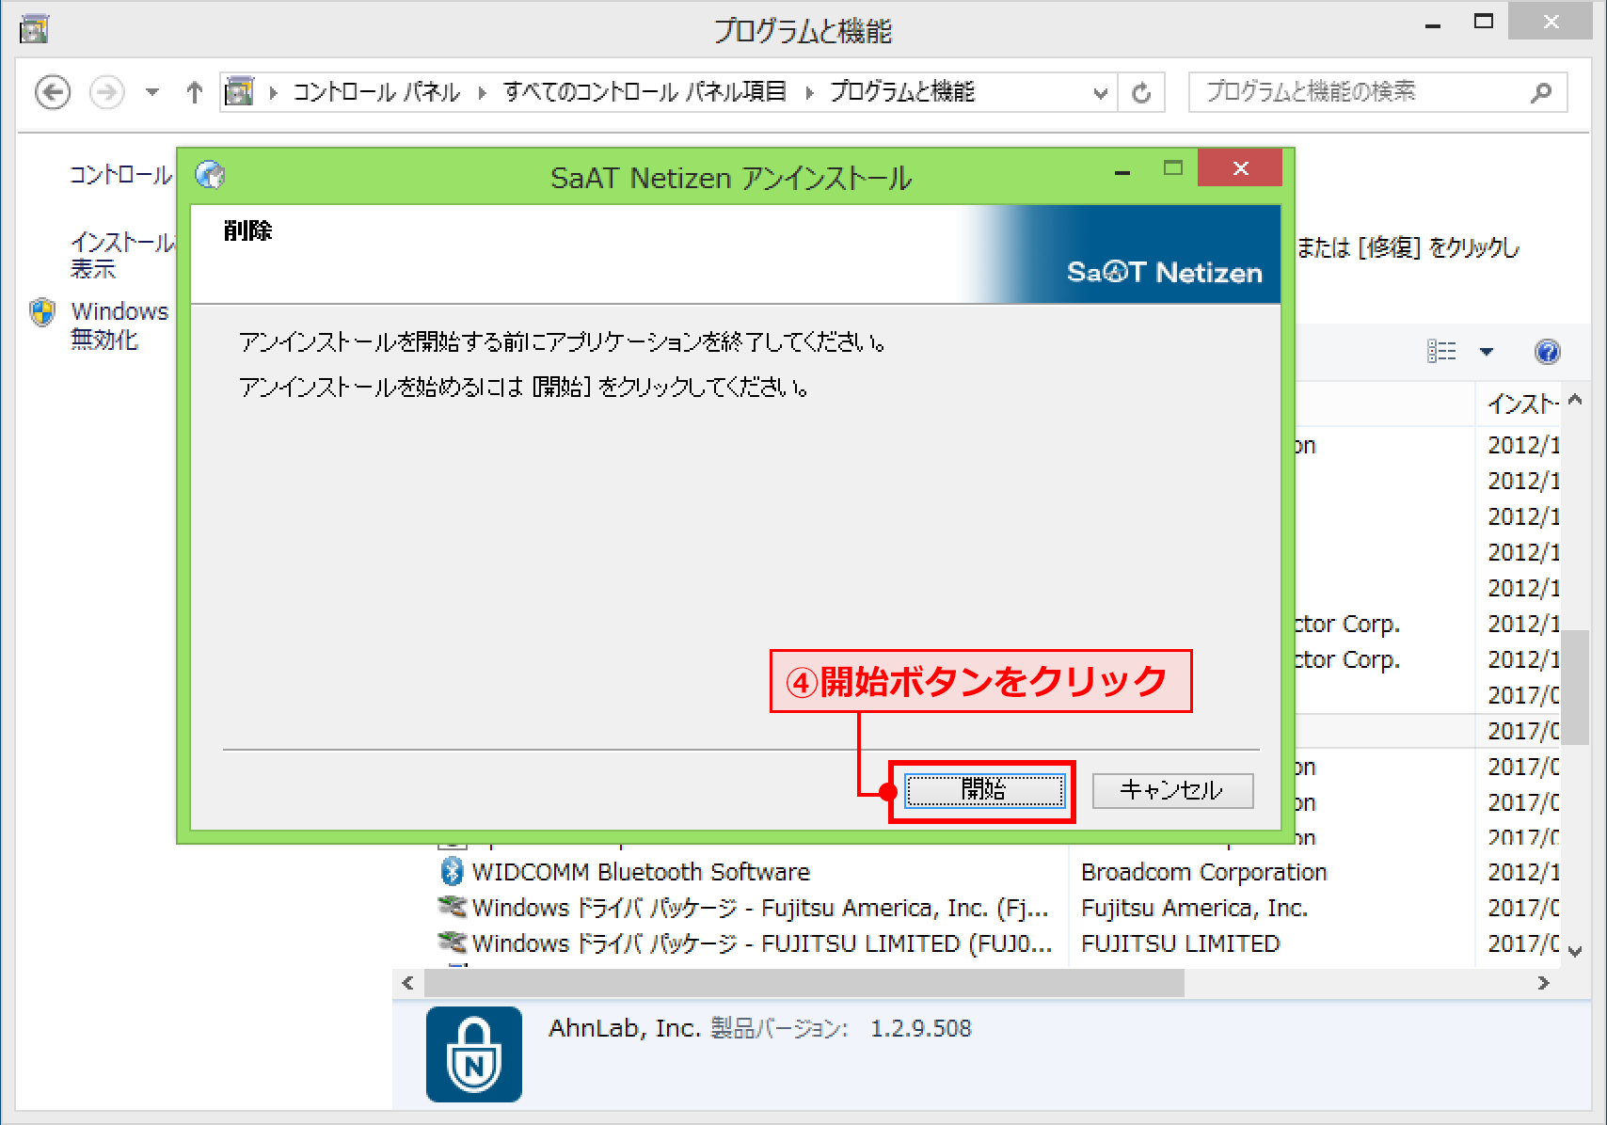Click FUJITSU LIMITED publisher cell
The height and width of the screenshot is (1125, 1607).
click(x=1181, y=943)
